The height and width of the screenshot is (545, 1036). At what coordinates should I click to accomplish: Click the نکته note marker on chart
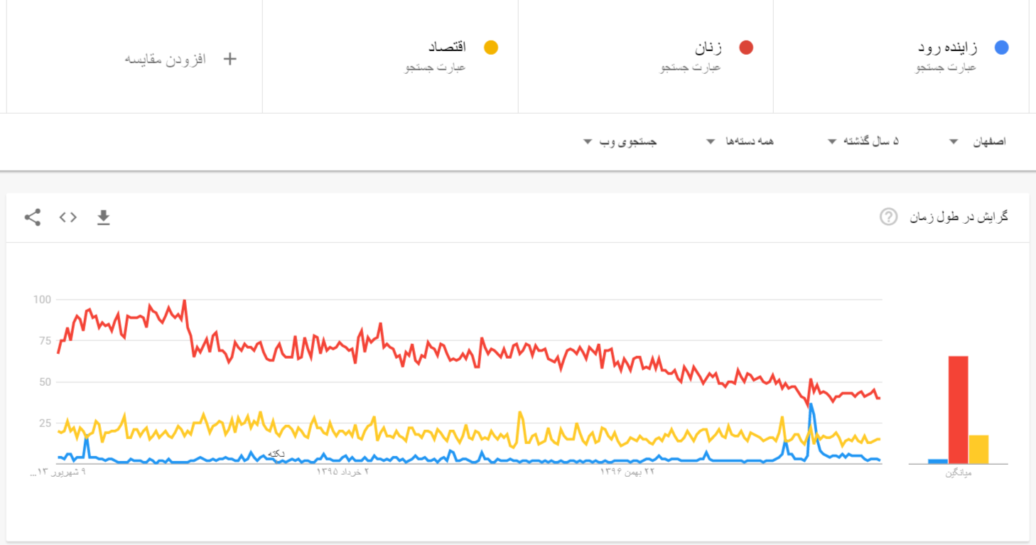[276, 453]
